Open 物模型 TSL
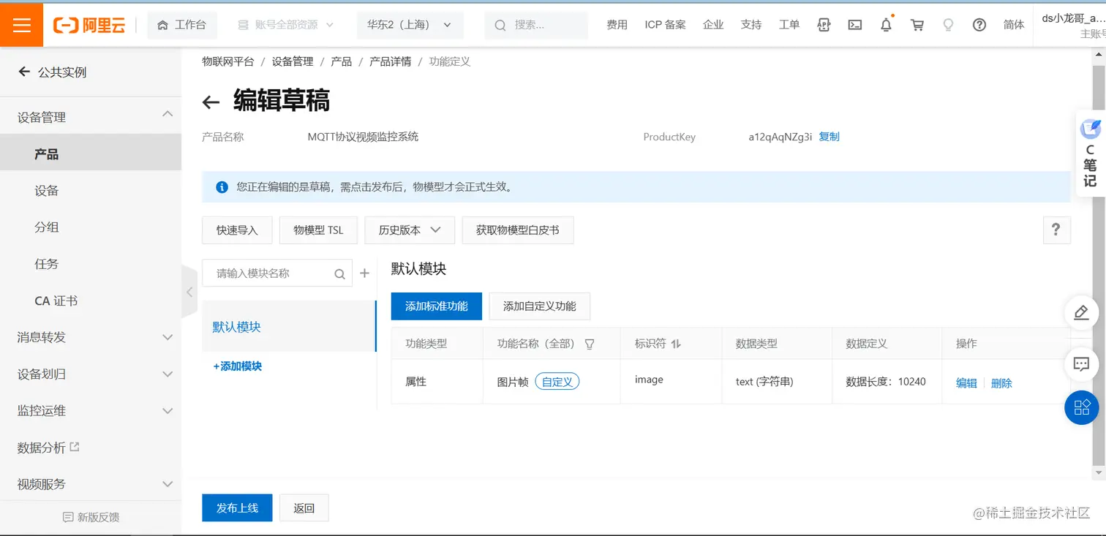The image size is (1106, 536). pos(318,230)
